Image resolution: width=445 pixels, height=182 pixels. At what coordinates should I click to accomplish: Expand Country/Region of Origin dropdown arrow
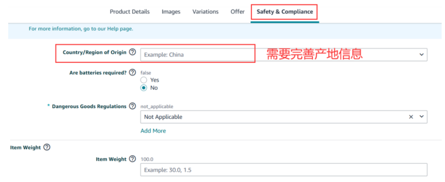(x=422, y=55)
